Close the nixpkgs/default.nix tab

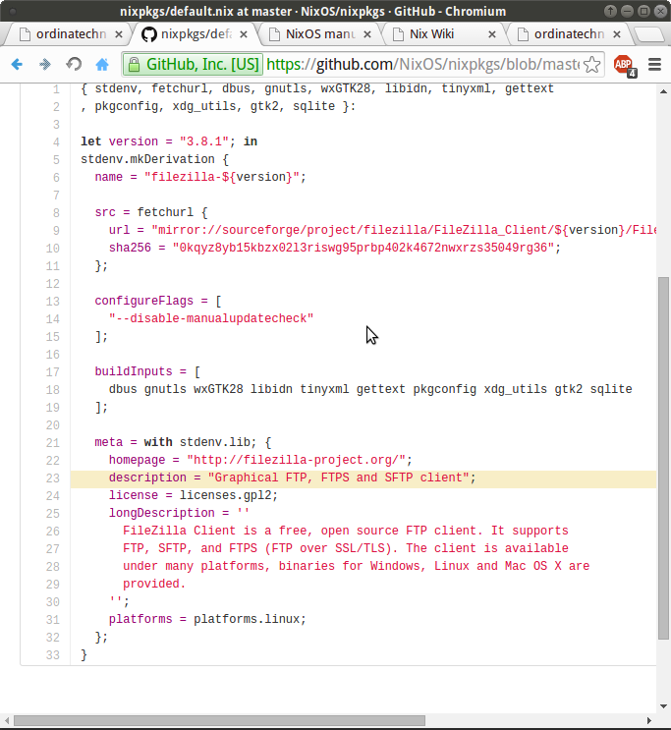244,34
